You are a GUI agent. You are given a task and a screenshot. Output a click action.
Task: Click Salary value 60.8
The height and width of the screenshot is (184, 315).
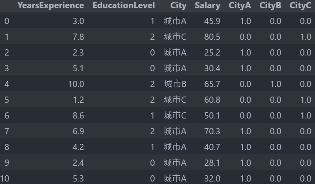(212, 100)
